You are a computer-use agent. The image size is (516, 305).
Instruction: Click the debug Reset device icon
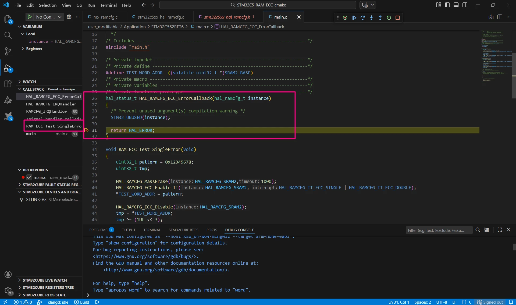345,18
